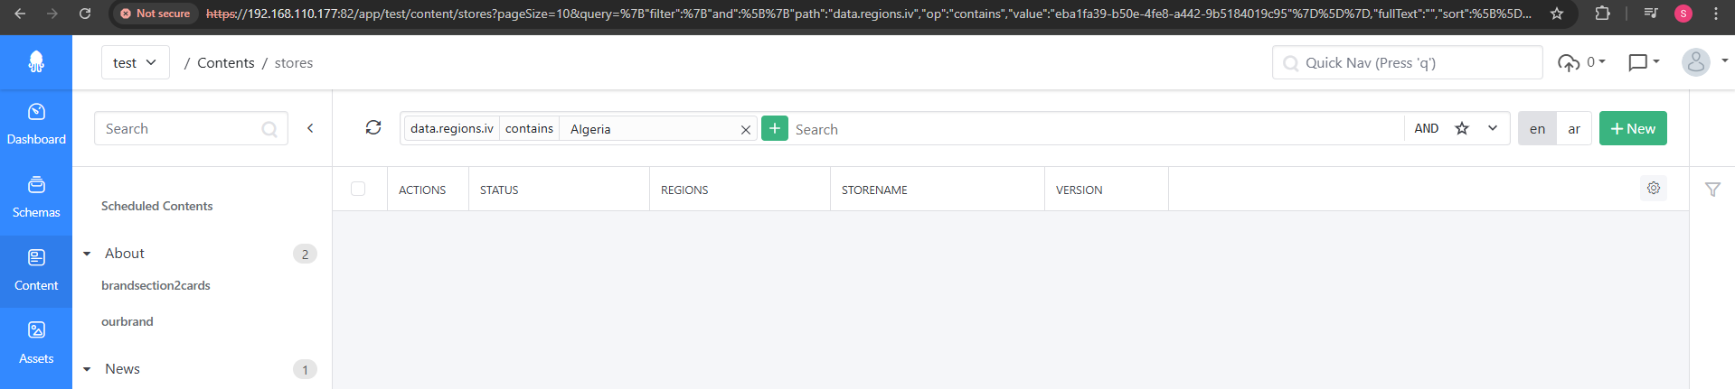1735x389 pixels.
Task: Switch language to en
Action: point(1537,129)
